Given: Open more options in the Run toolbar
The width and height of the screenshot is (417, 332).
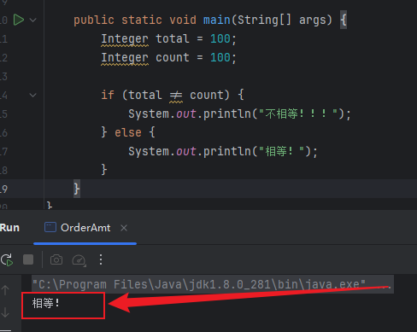Looking at the screenshot, I should 101,259.
